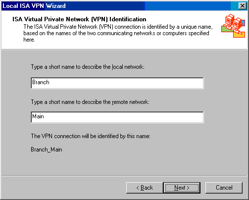Click the Next button to continue
Image resolution: width=249 pixels, height=200 pixels.
[x=182, y=188]
